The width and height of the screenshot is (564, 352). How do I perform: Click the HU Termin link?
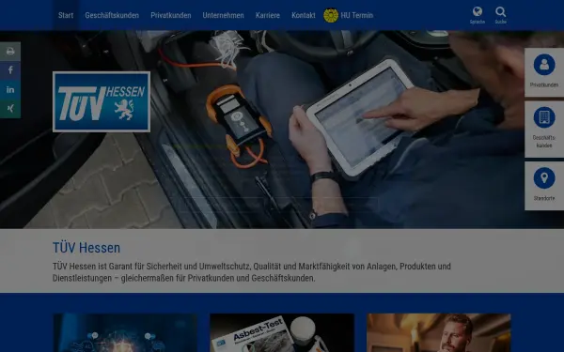pyautogui.click(x=357, y=15)
